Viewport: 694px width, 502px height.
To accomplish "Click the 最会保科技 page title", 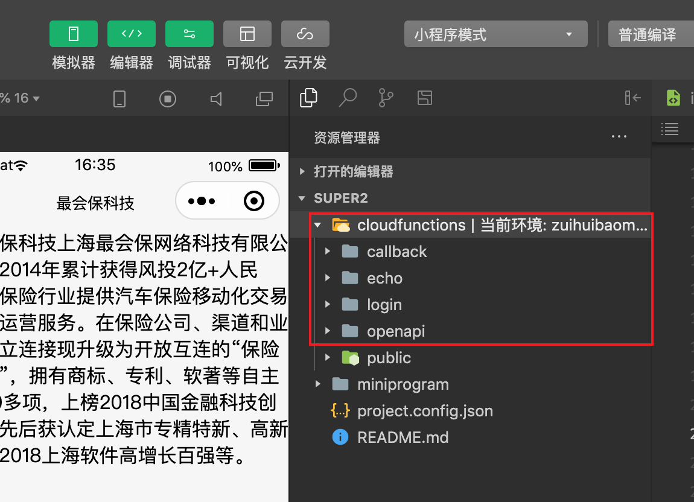I will coord(95,203).
